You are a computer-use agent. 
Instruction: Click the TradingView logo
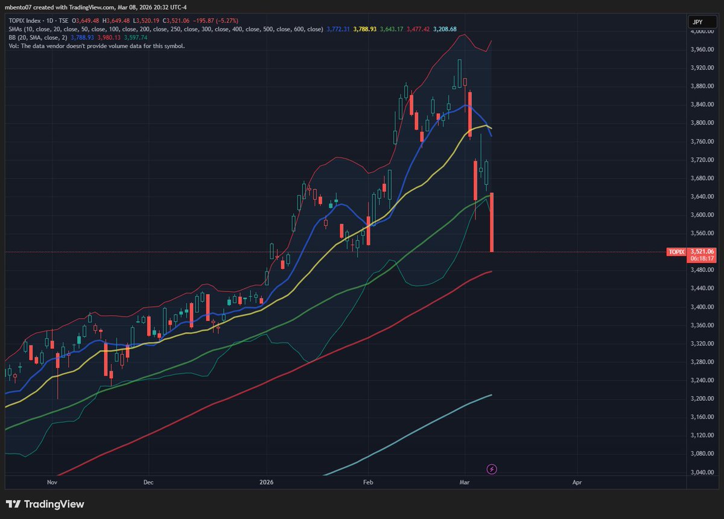(x=45, y=505)
